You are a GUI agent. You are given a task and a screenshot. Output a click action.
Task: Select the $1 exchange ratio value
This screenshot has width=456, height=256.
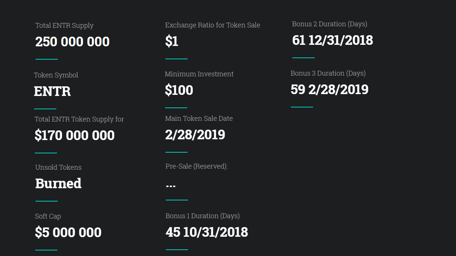pyautogui.click(x=172, y=41)
